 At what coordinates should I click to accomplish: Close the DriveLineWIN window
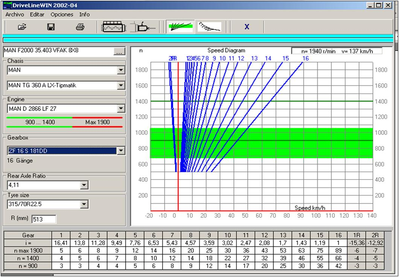tap(388, 5)
